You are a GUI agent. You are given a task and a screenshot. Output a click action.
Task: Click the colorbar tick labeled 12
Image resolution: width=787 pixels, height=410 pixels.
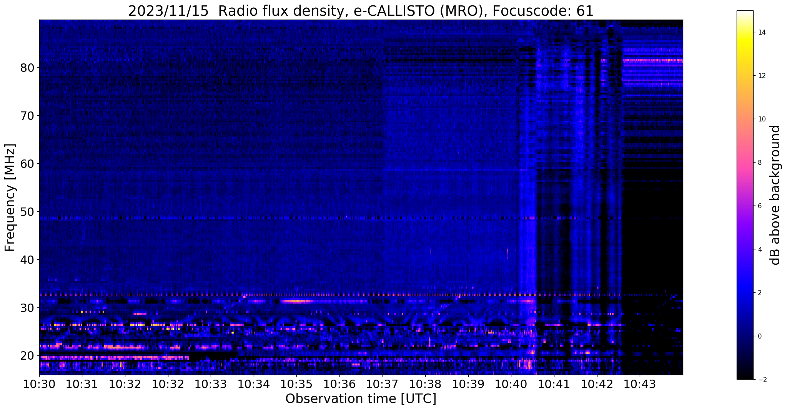coord(761,76)
